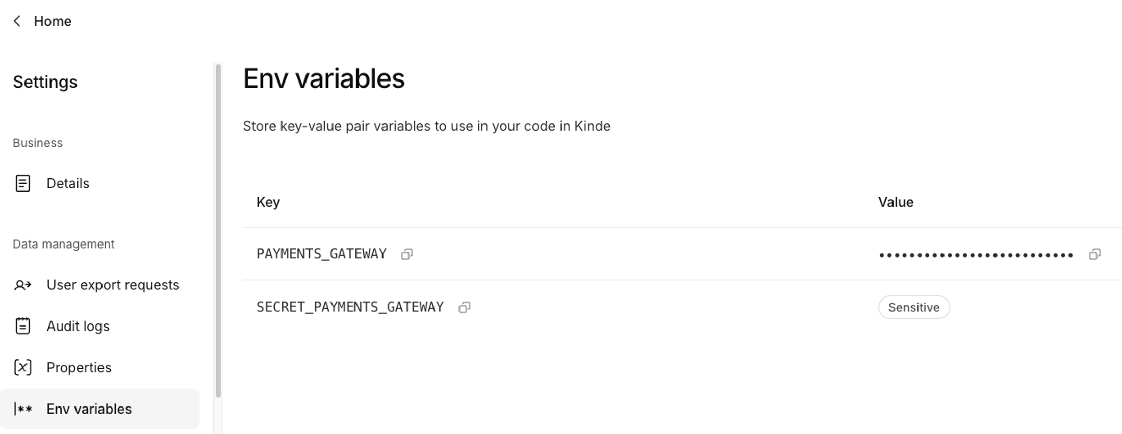Click the back chevron beside Home

(17, 21)
